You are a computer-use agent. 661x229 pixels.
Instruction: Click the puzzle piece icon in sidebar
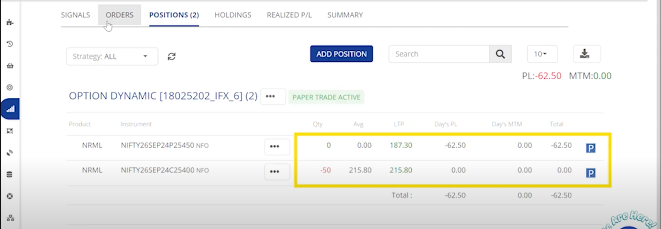tap(9, 22)
